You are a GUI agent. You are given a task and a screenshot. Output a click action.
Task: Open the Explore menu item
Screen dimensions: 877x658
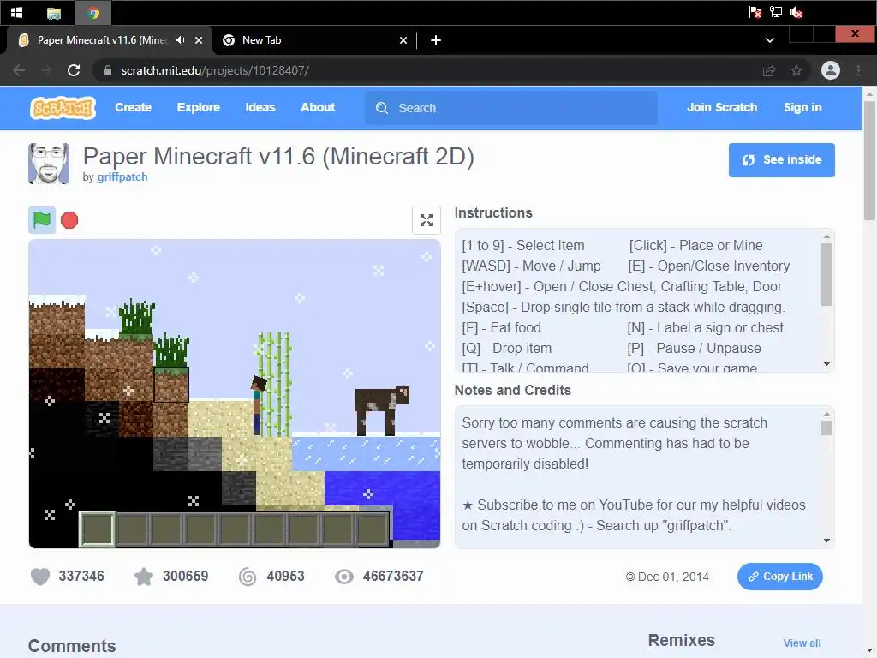[x=199, y=107]
